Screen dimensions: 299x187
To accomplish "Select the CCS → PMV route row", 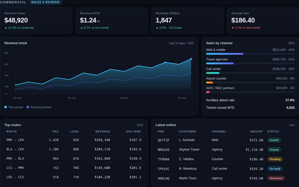I will click(74, 168).
